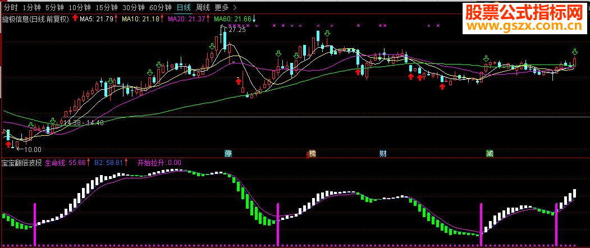Screen dimensions: 590x248
Task: Open the 财 financial report event marker
Action: pos(383,154)
